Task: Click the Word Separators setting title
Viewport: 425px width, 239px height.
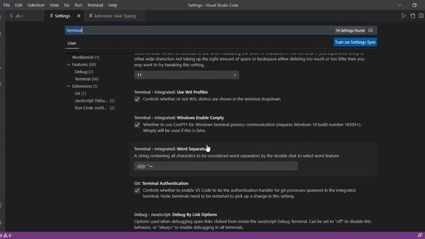Action: (x=171, y=149)
